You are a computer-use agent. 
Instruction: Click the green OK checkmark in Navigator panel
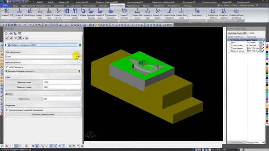7,38
